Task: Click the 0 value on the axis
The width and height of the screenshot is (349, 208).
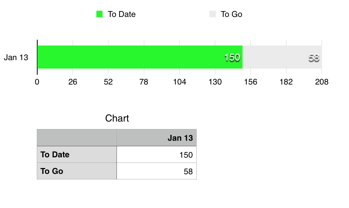Action: point(37,82)
